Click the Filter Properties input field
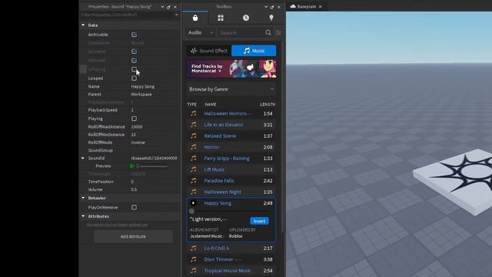 click(x=127, y=15)
